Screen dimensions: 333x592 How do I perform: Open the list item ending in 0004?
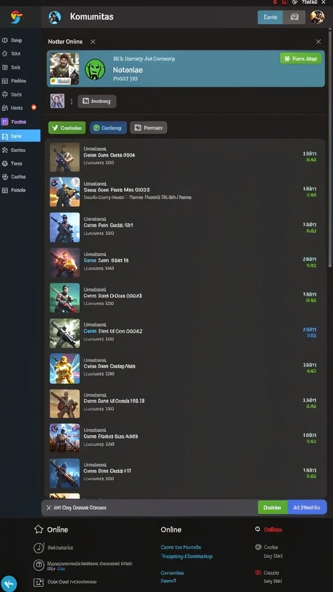pyautogui.click(x=186, y=156)
